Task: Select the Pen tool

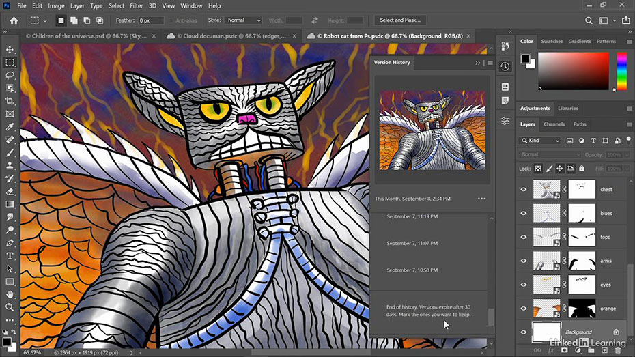Action: [x=10, y=243]
